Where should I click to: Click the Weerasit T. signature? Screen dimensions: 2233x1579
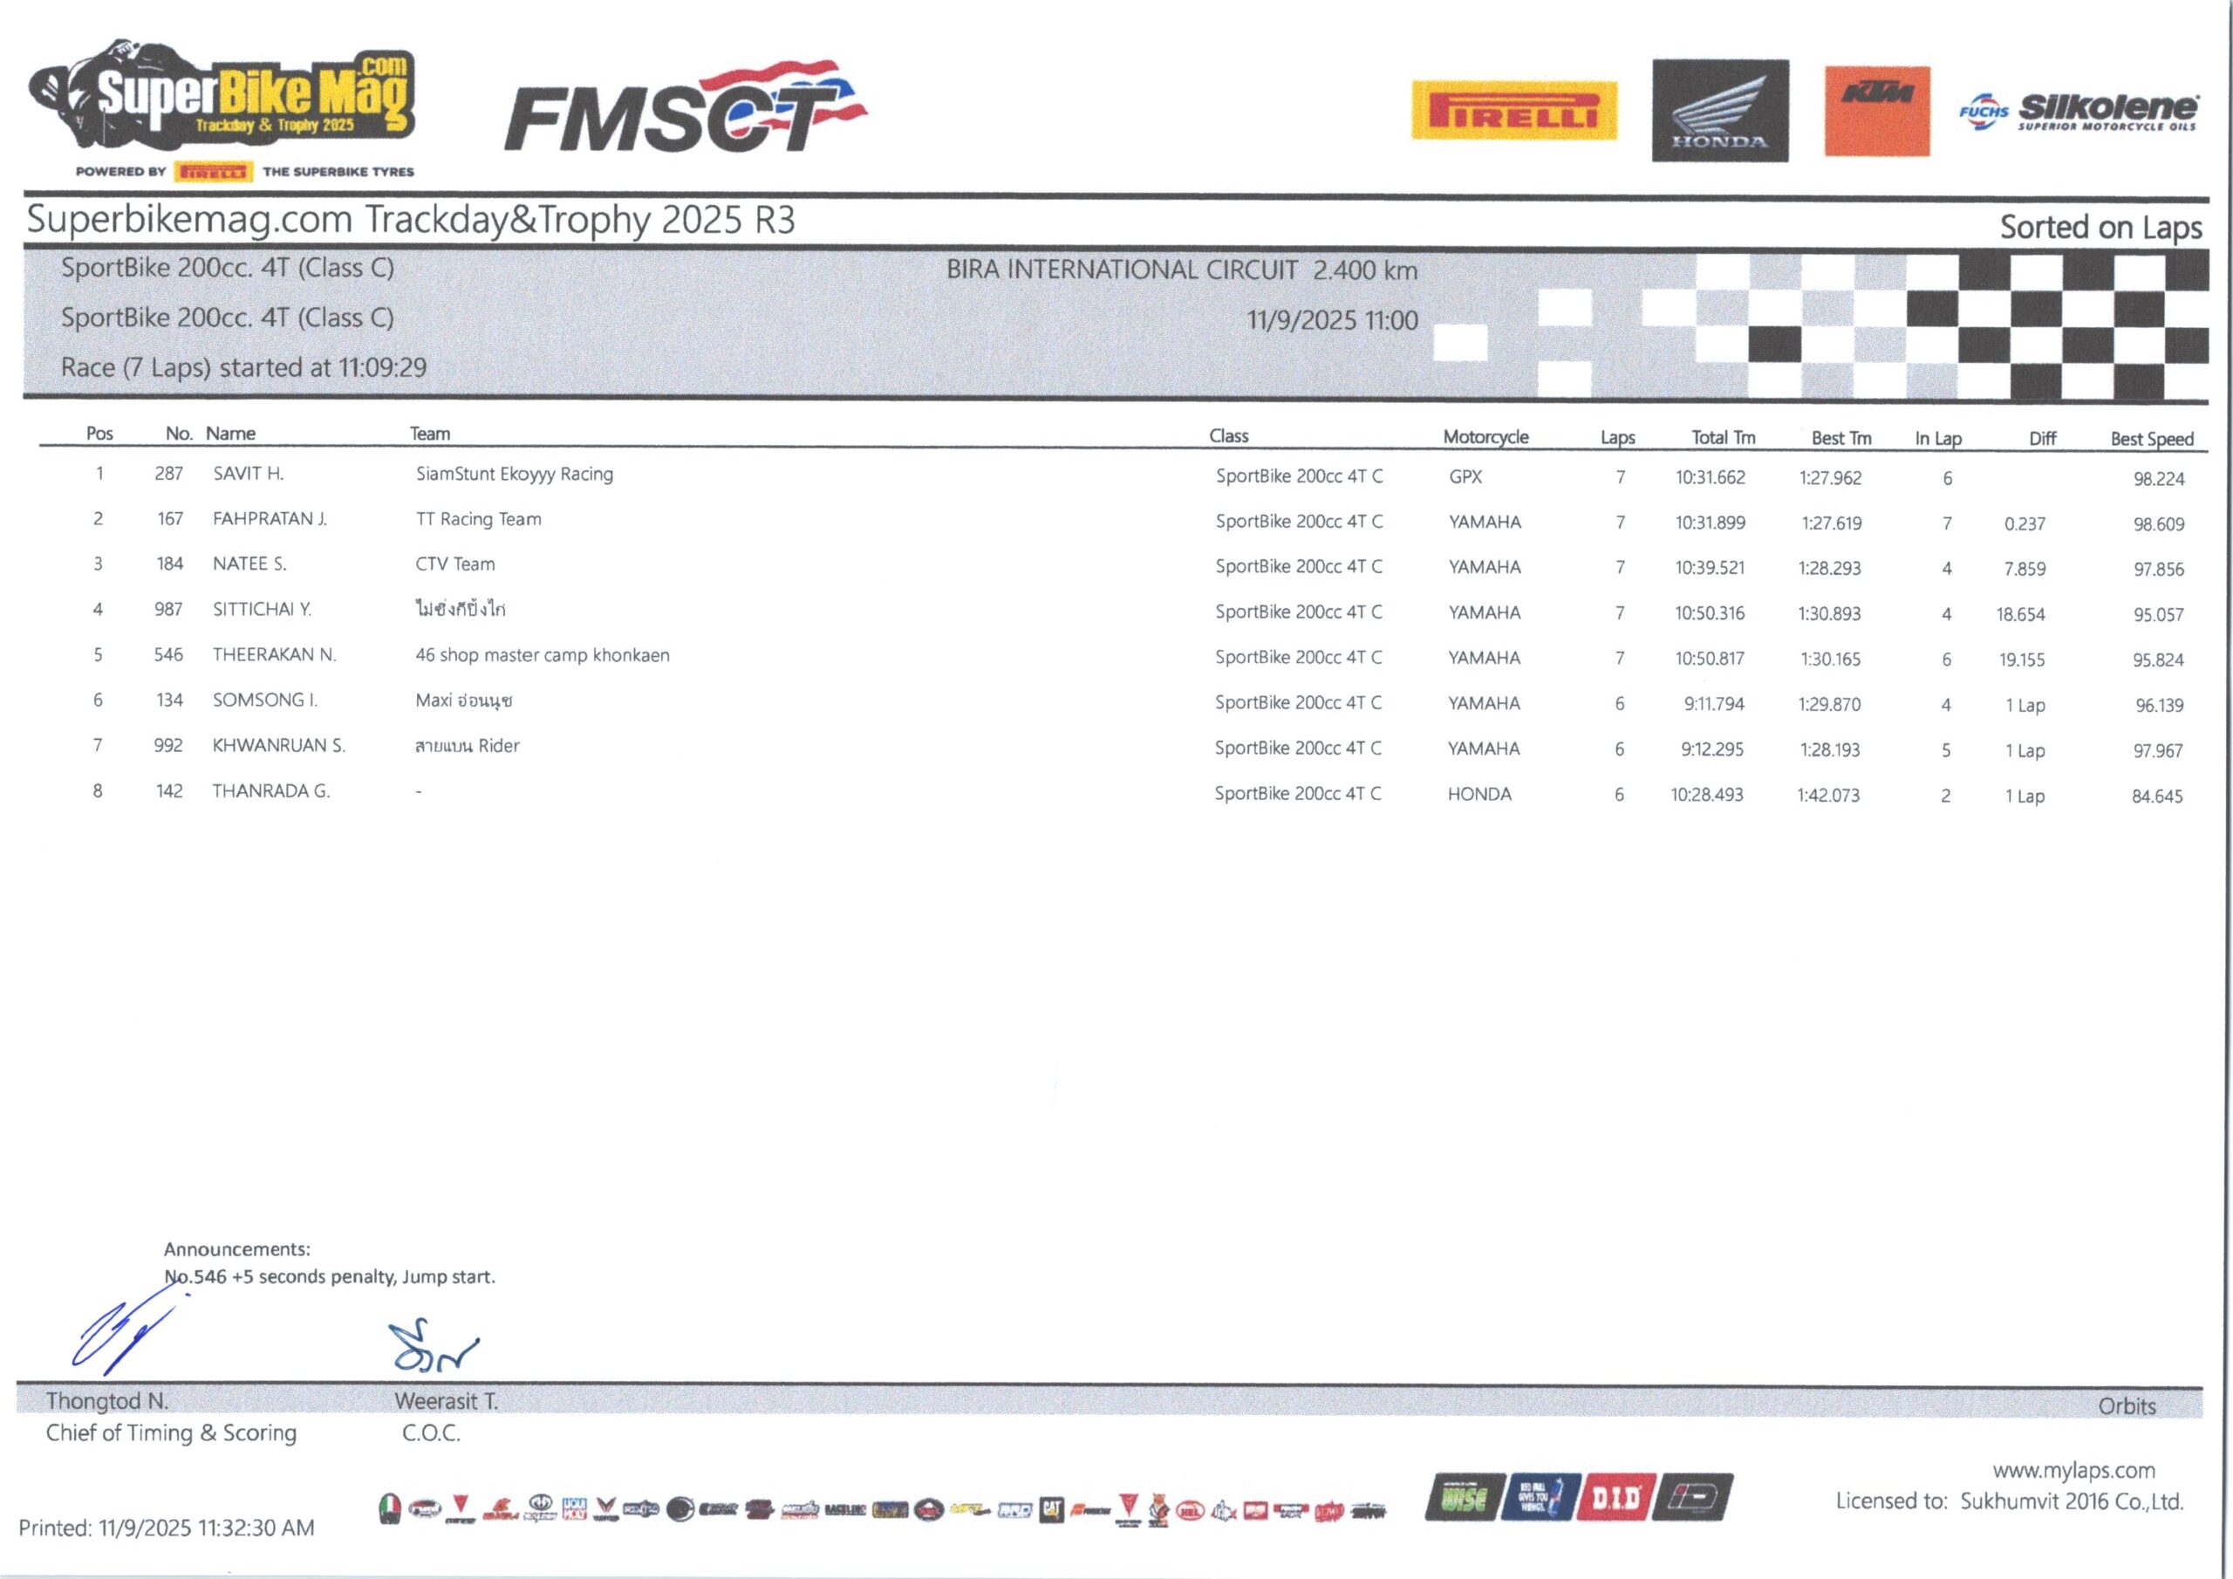[x=432, y=1348]
